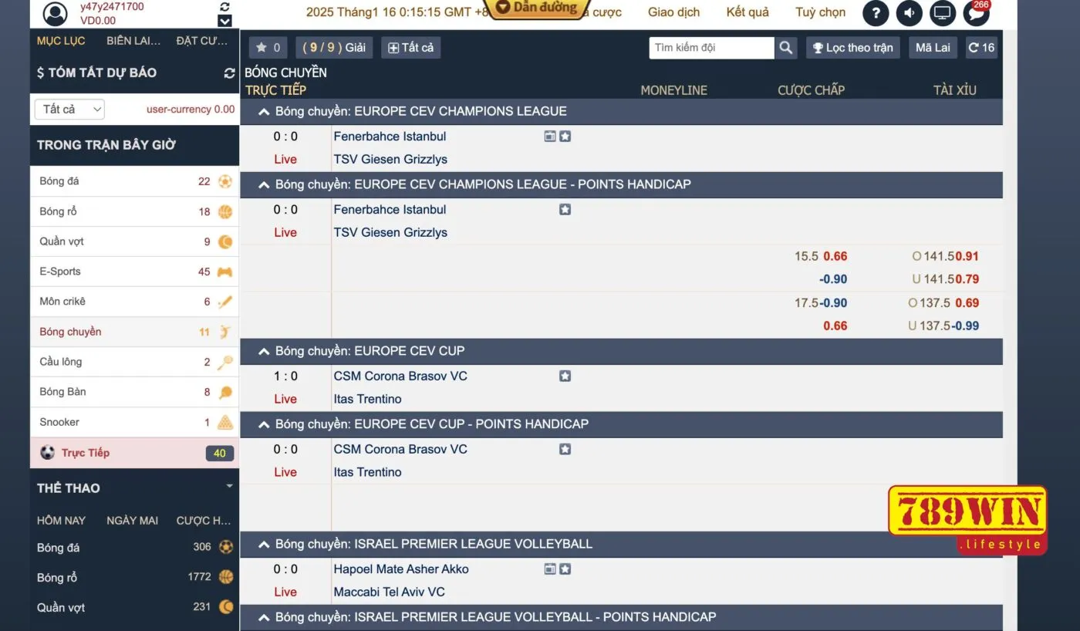The height and width of the screenshot is (631, 1080).
Task: Refresh the Tóm Tắt Dự Báo panel
Action: tap(229, 73)
